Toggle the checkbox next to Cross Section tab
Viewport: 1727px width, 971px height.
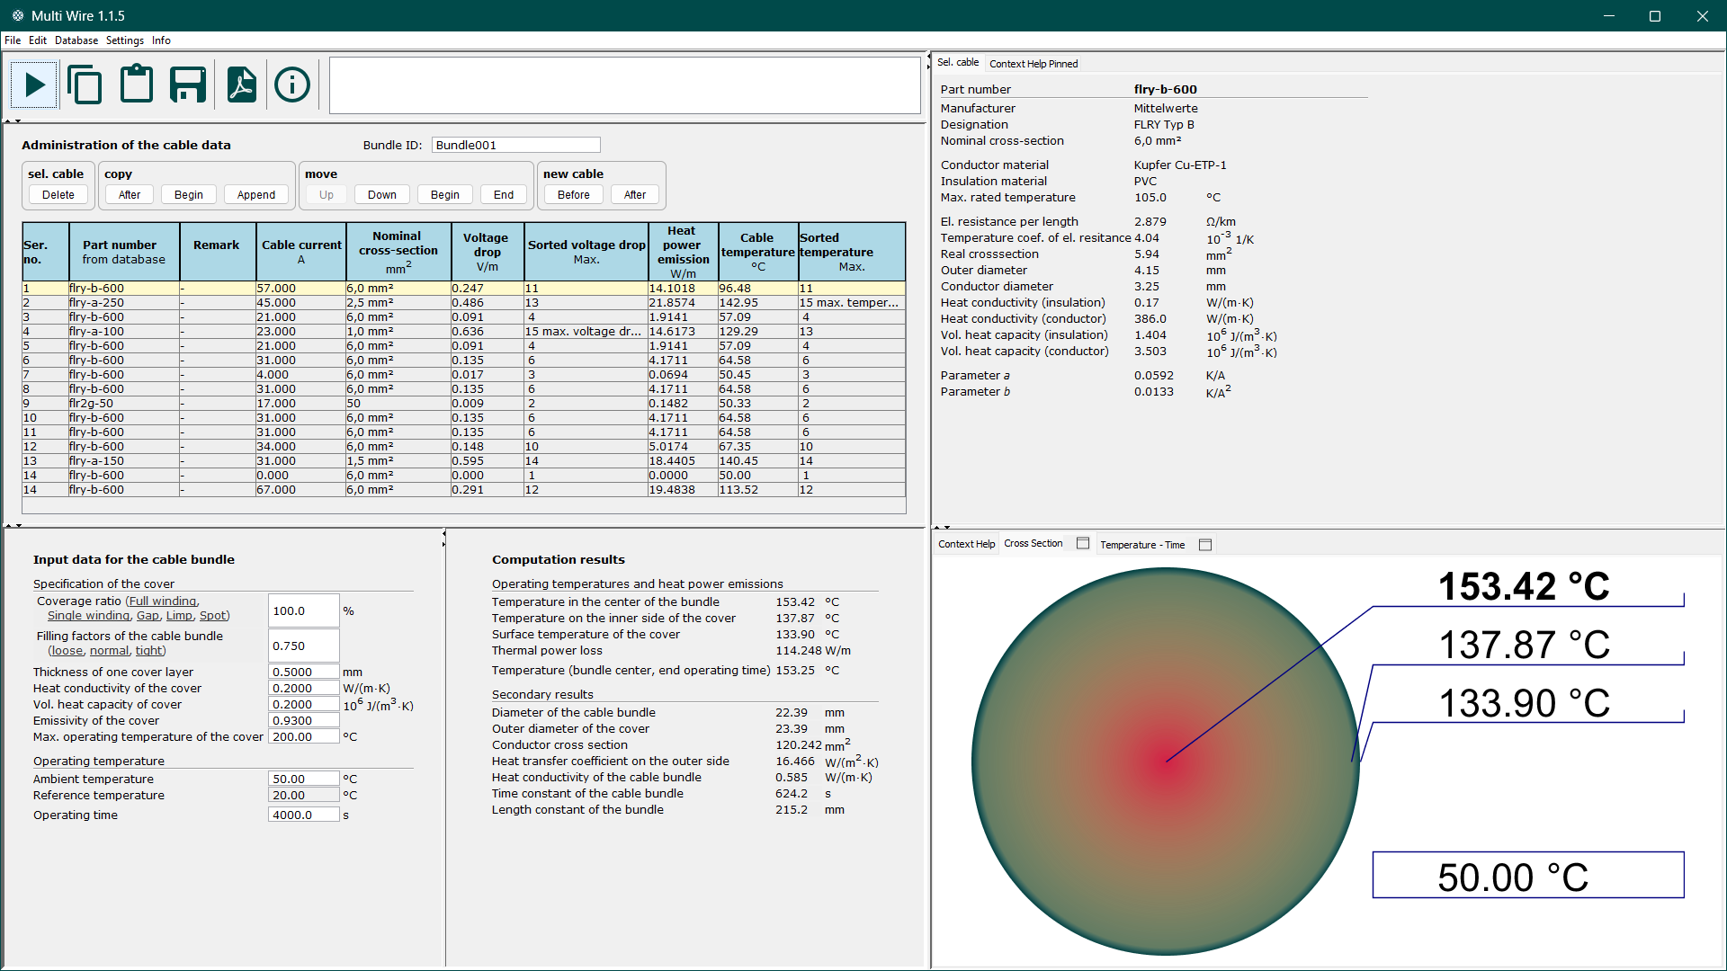pyautogui.click(x=1083, y=543)
